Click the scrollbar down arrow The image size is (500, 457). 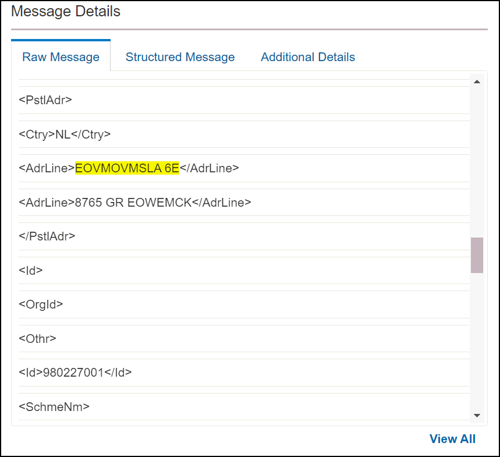pos(477,415)
